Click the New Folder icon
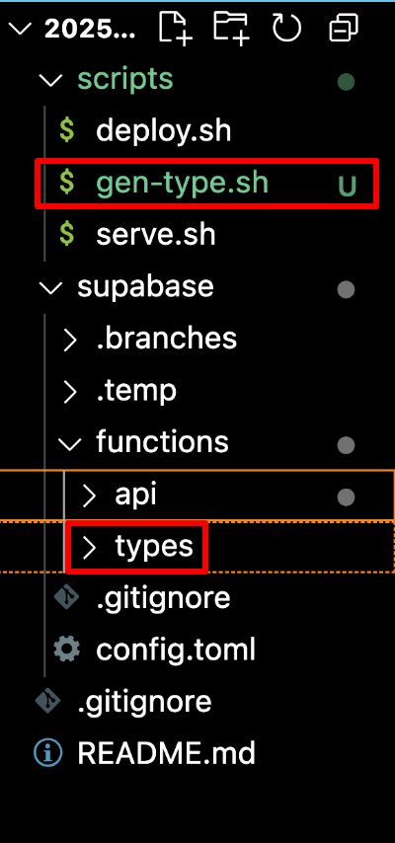The image size is (395, 843). pyautogui.click(x=231, y=28)
